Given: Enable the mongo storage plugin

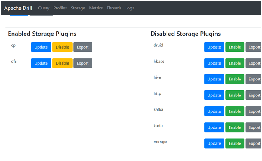Looking at the screenshot, I should 235,143.
